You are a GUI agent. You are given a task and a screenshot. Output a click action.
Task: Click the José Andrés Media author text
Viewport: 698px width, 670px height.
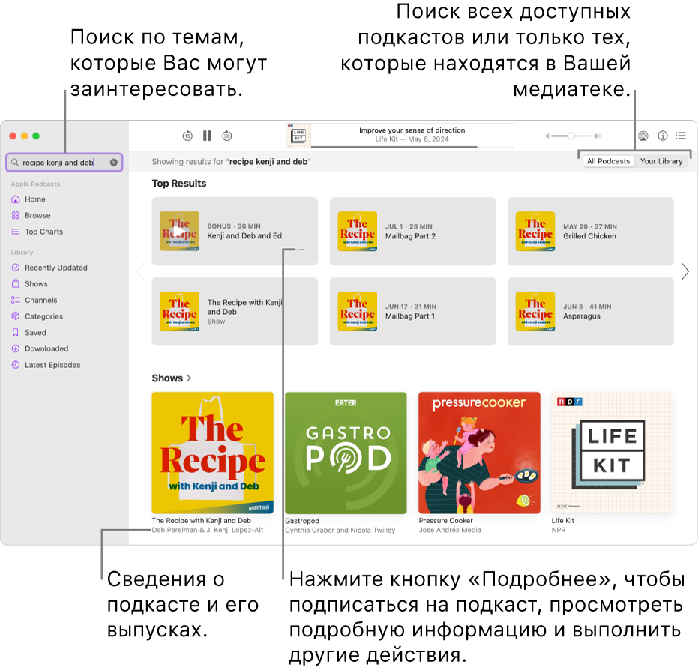click(x=450, y=530)
